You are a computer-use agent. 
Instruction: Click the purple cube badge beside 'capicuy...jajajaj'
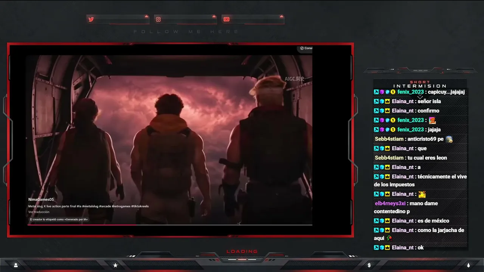382,92
